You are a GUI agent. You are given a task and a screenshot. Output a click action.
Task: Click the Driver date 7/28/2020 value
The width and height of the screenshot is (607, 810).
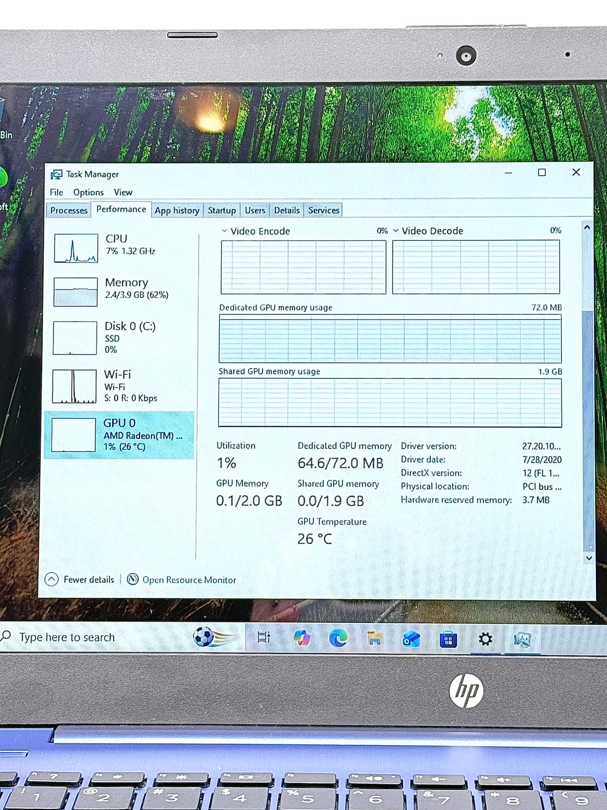point(542,460)
